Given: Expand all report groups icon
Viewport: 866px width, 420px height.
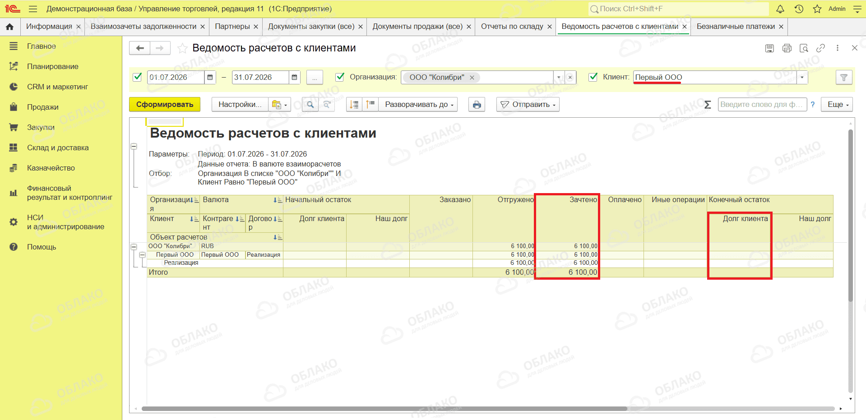Looking at the screenshot, I should 370,105.
